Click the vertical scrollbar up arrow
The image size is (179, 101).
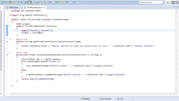pyautogui.click(x=176, y=11)
